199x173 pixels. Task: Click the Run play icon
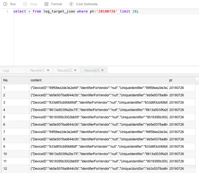pos(5,4)
